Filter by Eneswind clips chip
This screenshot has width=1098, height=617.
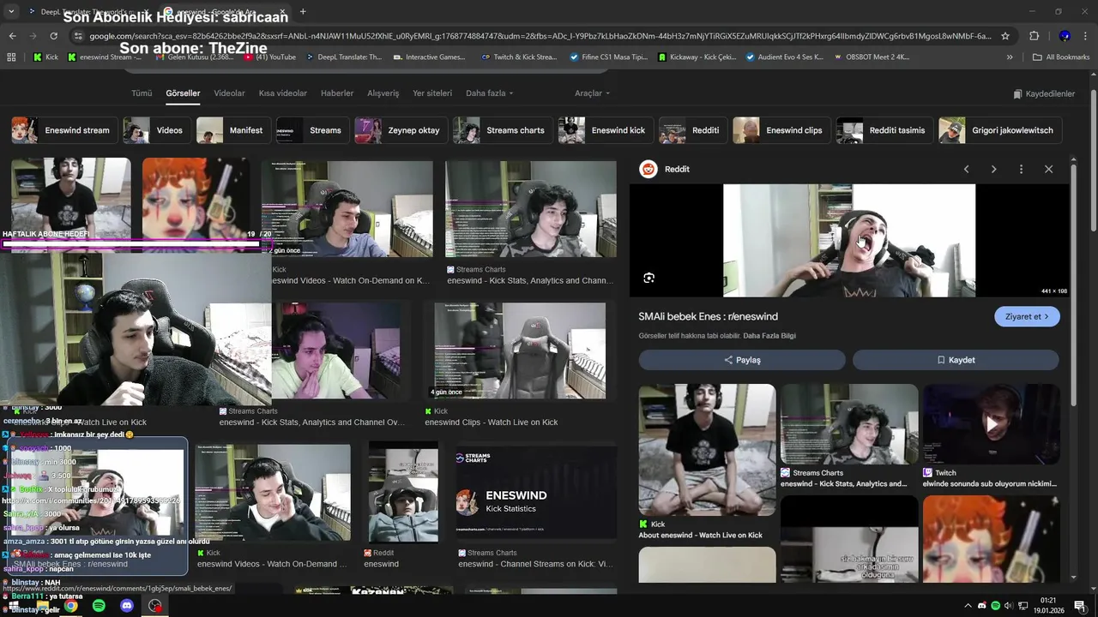pyautogui.click(x=781, y=130)
